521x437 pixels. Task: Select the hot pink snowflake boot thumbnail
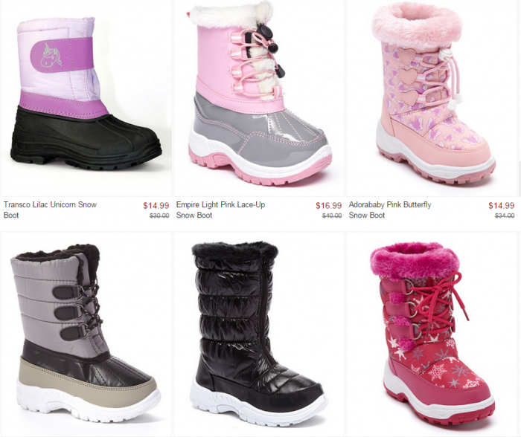pos(432,335)
